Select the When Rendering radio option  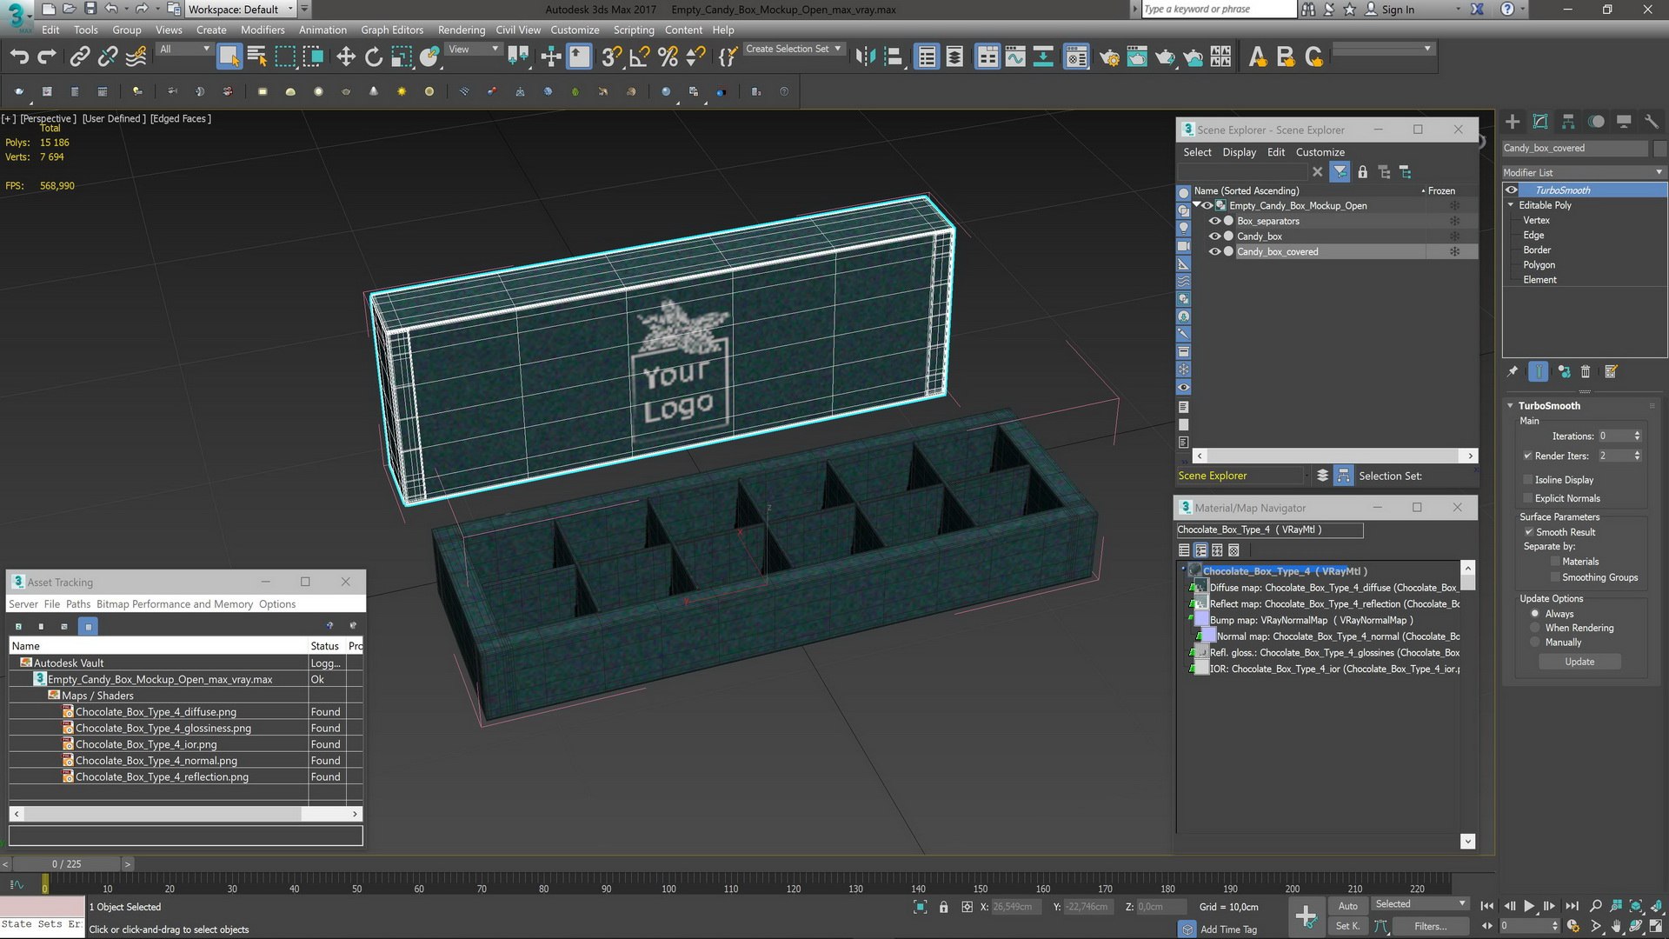tap(1535, 629)
